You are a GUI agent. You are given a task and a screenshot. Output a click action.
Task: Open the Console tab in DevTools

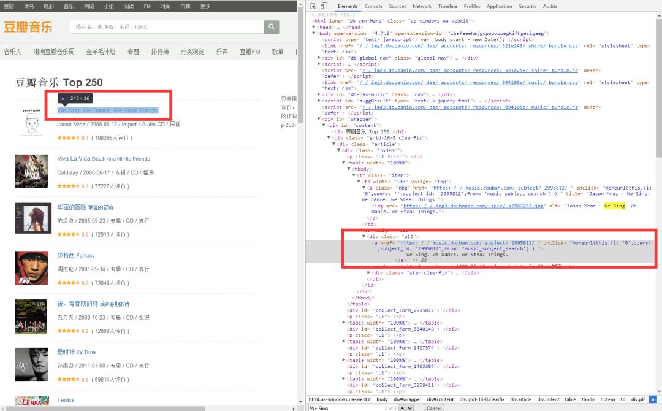pyautogui.click(x=373, y=6)
